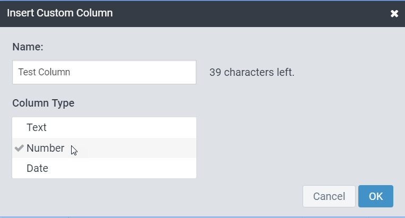Choose the Number column type label
The image size is (405, 218).
(x=46, y=148)
